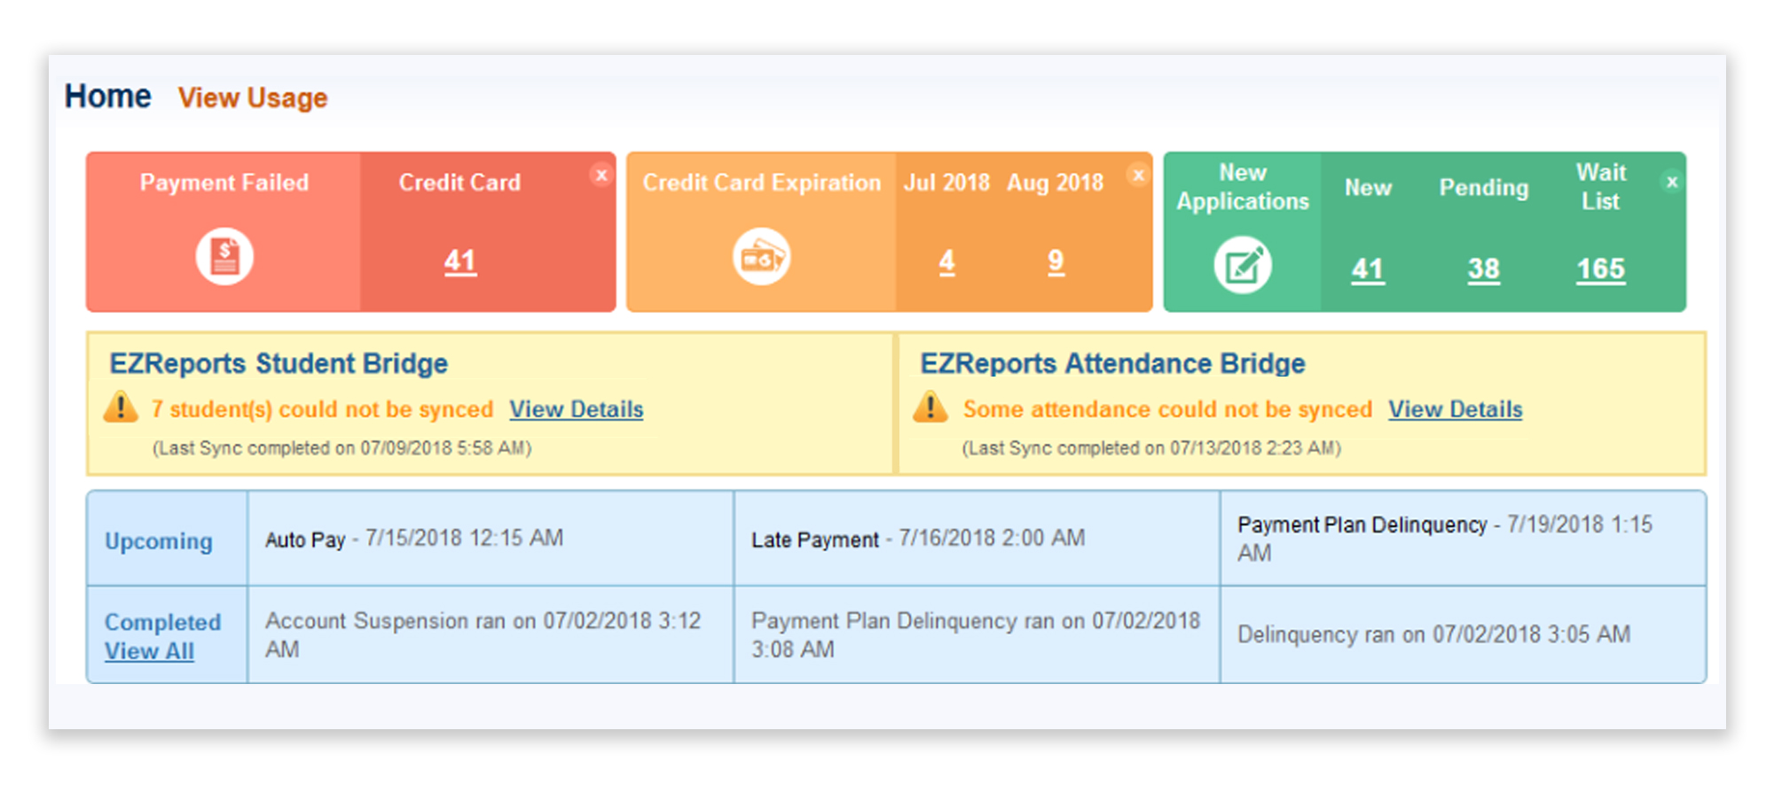Open the 41 failed credit card payments
Screen dimensions: 1774x785
coord(459,260)
